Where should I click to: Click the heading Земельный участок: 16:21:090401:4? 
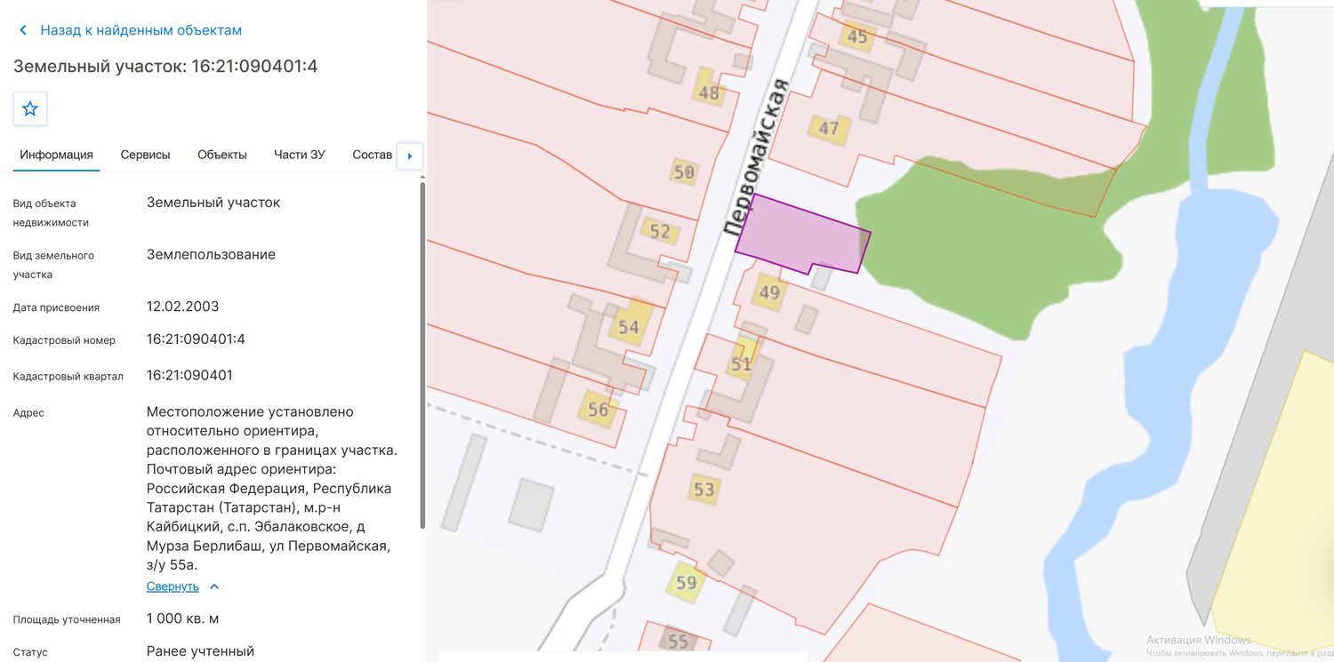pyautogui.click(x=165, y=67)
